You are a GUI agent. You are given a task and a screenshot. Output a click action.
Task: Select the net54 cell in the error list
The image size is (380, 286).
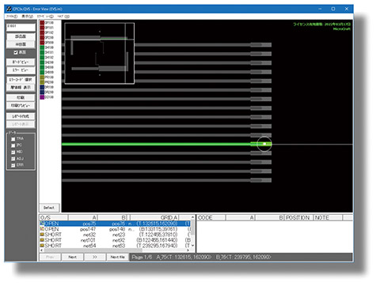click(x=89, y=246)
